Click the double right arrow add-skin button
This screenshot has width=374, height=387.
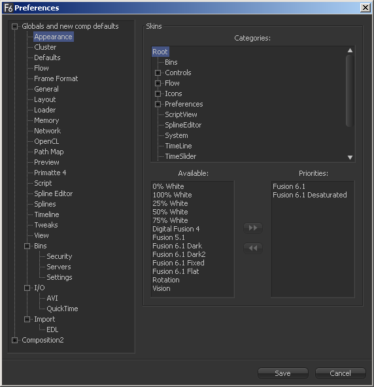(253, 227)
